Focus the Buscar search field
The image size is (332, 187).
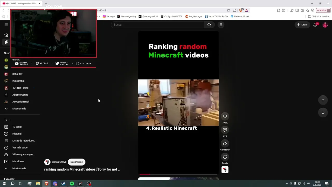[157, 25]
